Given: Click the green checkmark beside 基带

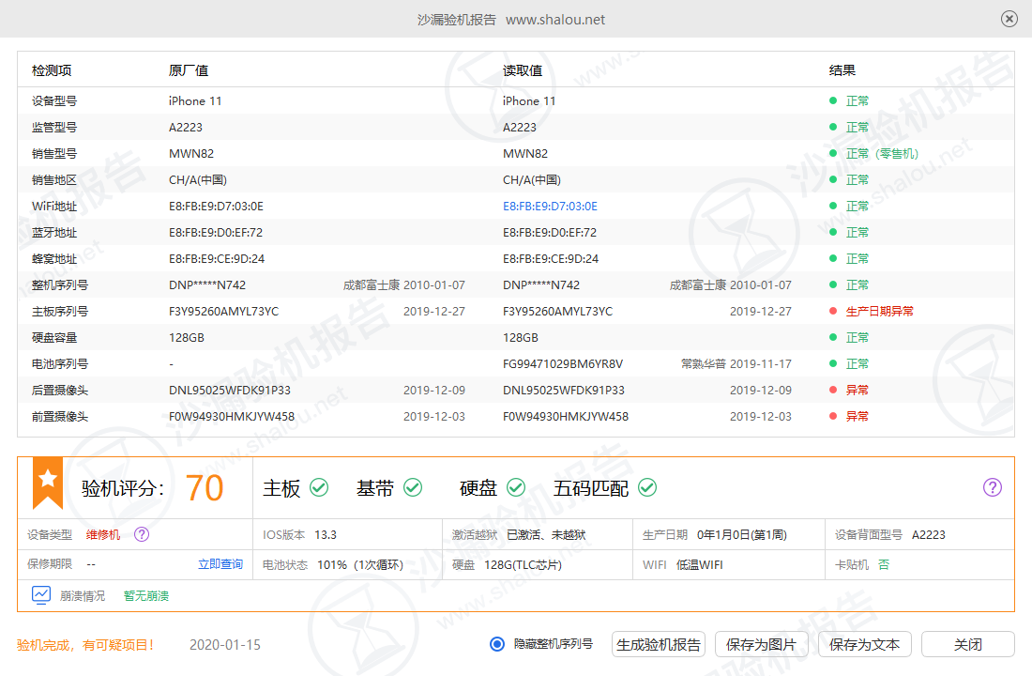Looking at the screenshot, I should coord(412,487).
